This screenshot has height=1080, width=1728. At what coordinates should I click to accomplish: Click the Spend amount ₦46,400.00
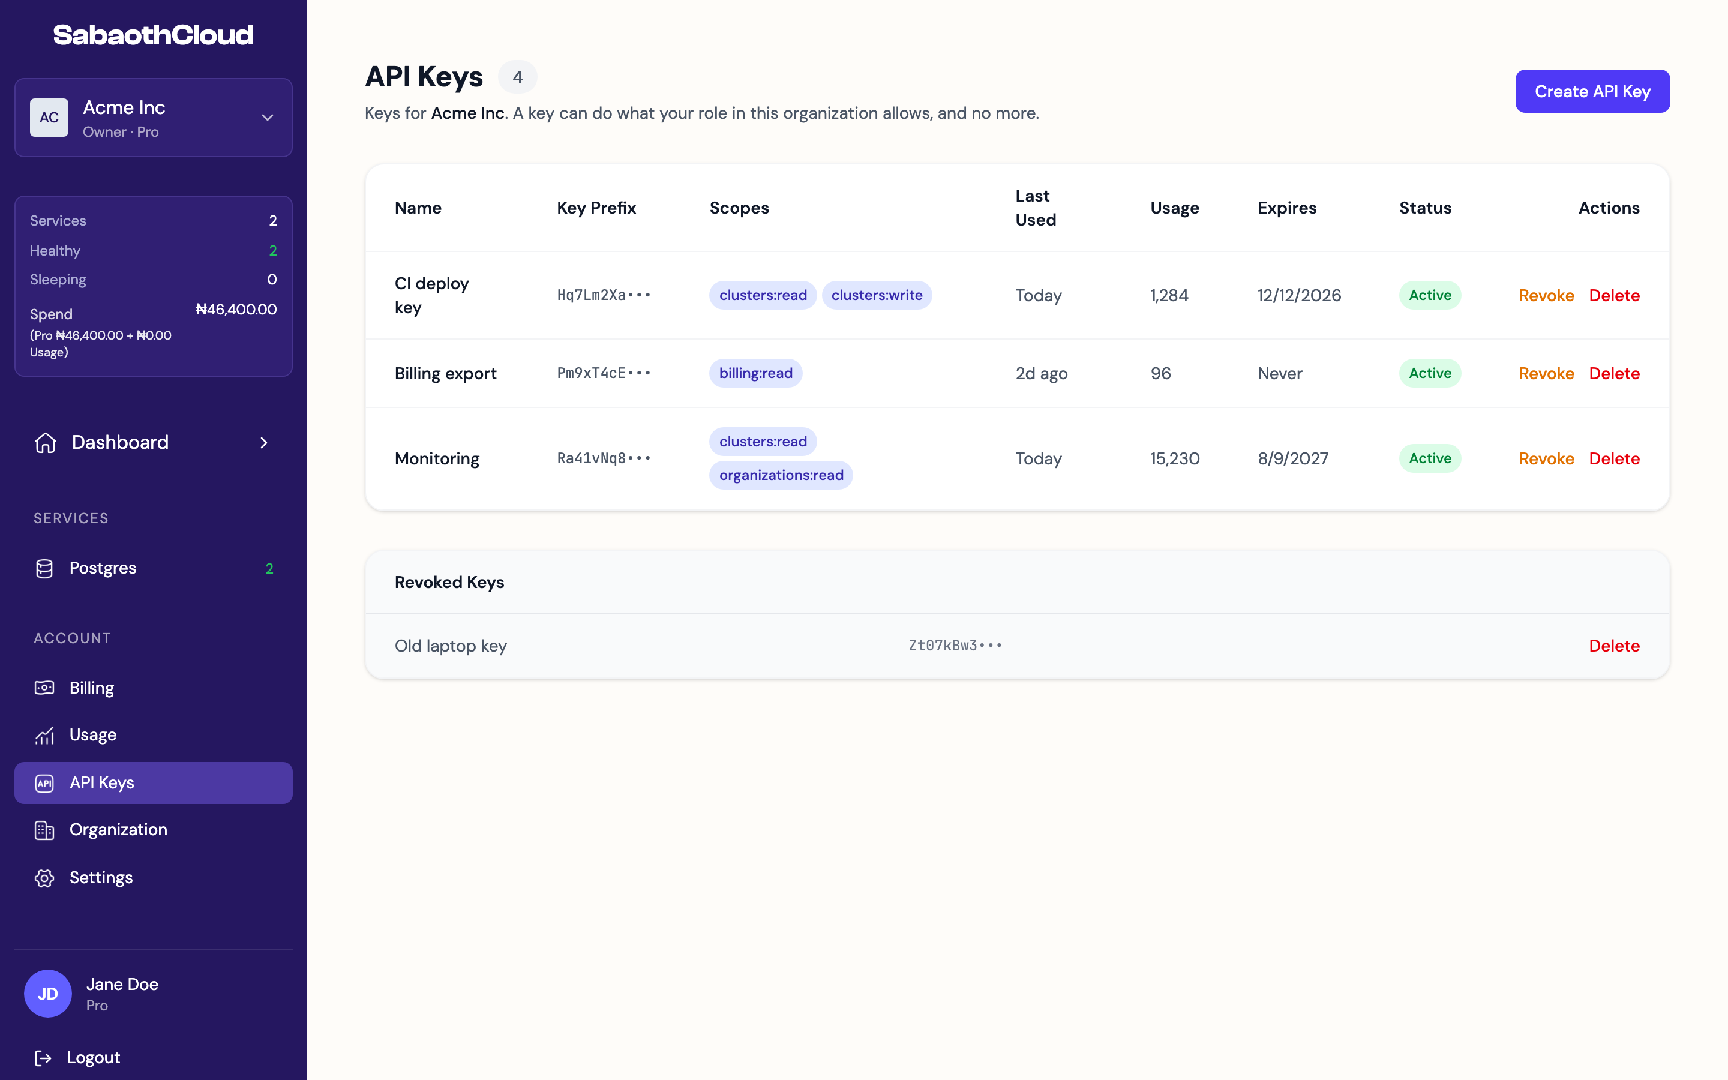tap(236, 309)
